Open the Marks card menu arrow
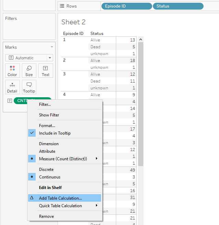This screenshot has height=225, width=219. (52, 47)
